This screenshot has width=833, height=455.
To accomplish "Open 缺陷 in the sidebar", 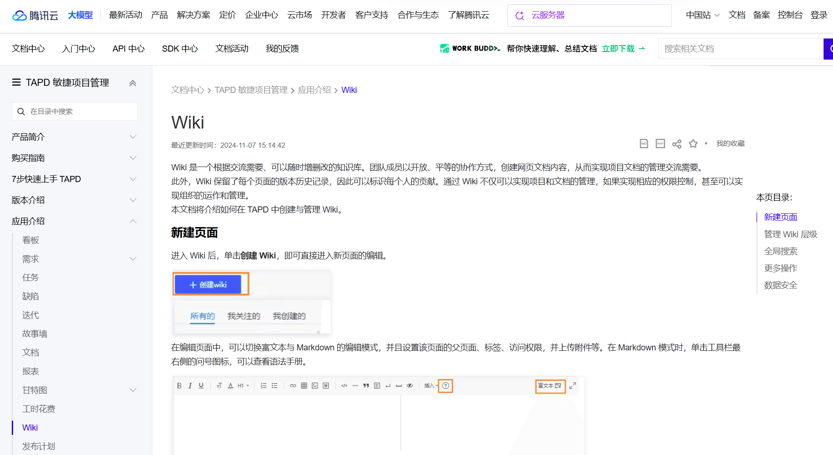I will pos(30,296).
